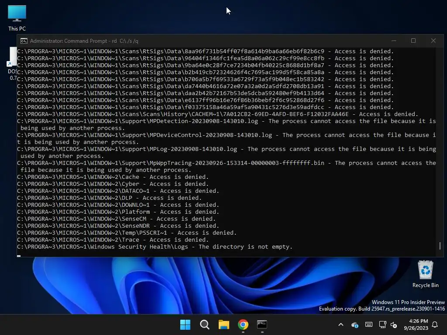Image resolution: width=447 pixels, height=335 pixels.
Task: Click the Command Prompt vertical scrollbar thumb
Action: tap(440, 246)
